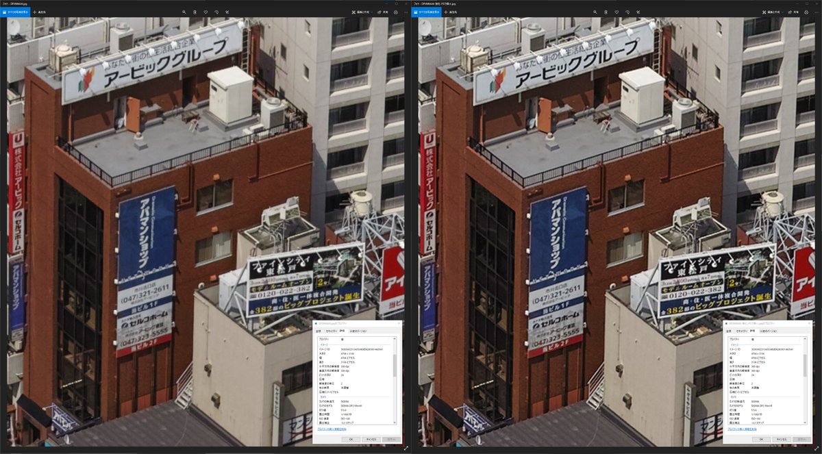
Task: Click 共有 share button in the right window
Action: click(794, 12)
